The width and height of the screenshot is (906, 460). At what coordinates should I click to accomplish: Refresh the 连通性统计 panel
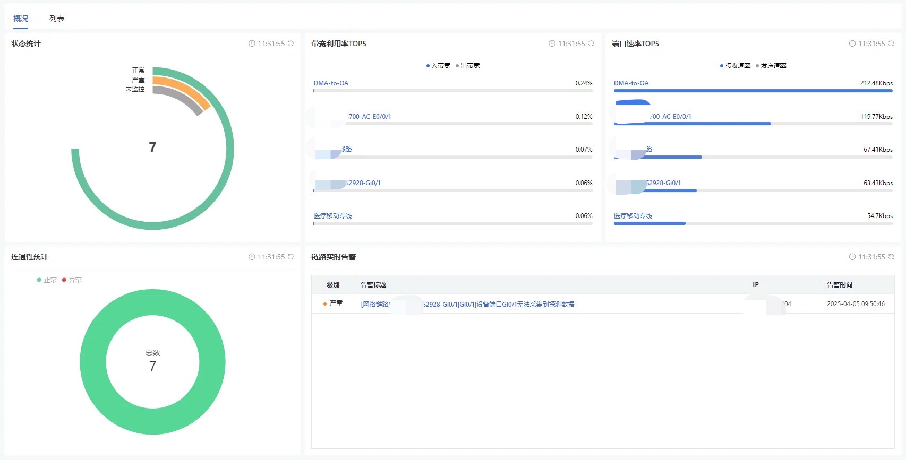290,257
